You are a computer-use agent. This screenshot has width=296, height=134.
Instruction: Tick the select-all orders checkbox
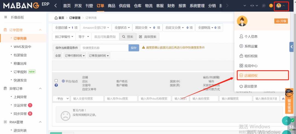[56, 81]
